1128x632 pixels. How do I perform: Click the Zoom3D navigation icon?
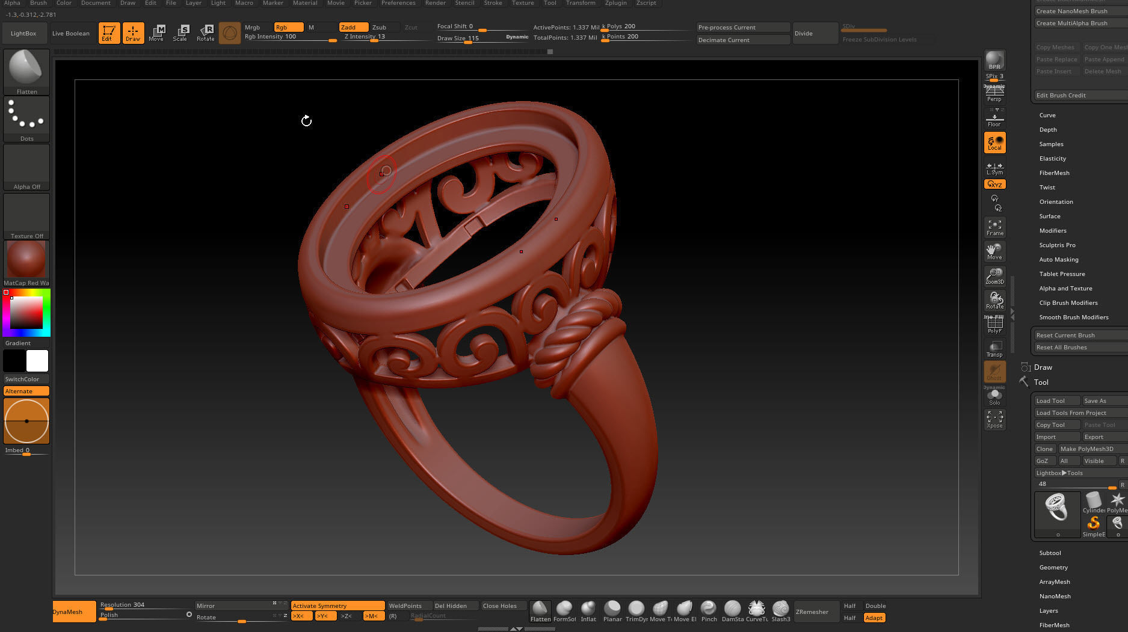pyautogui.click(x=994, y=276)
